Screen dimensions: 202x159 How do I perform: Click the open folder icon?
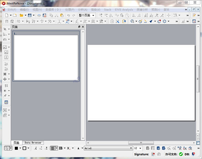tap(21, 15)
